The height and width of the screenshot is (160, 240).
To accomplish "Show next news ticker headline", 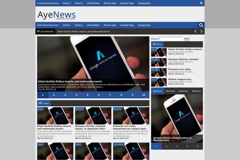I will [x=201, y=31].
